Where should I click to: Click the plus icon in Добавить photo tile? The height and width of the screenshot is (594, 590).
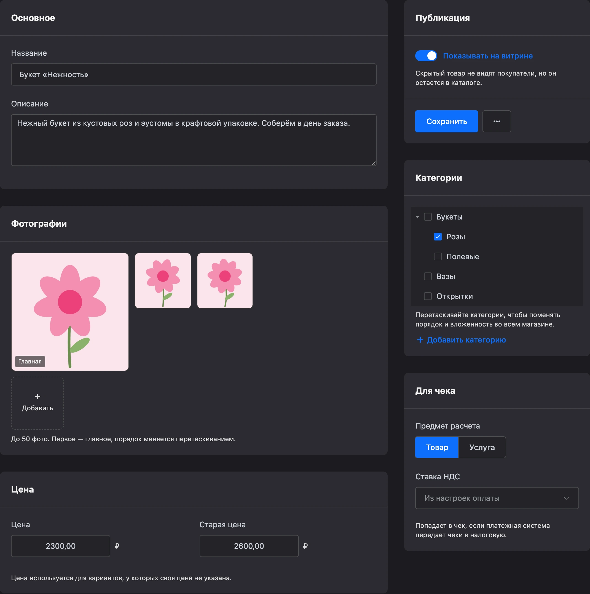[37, 397]
